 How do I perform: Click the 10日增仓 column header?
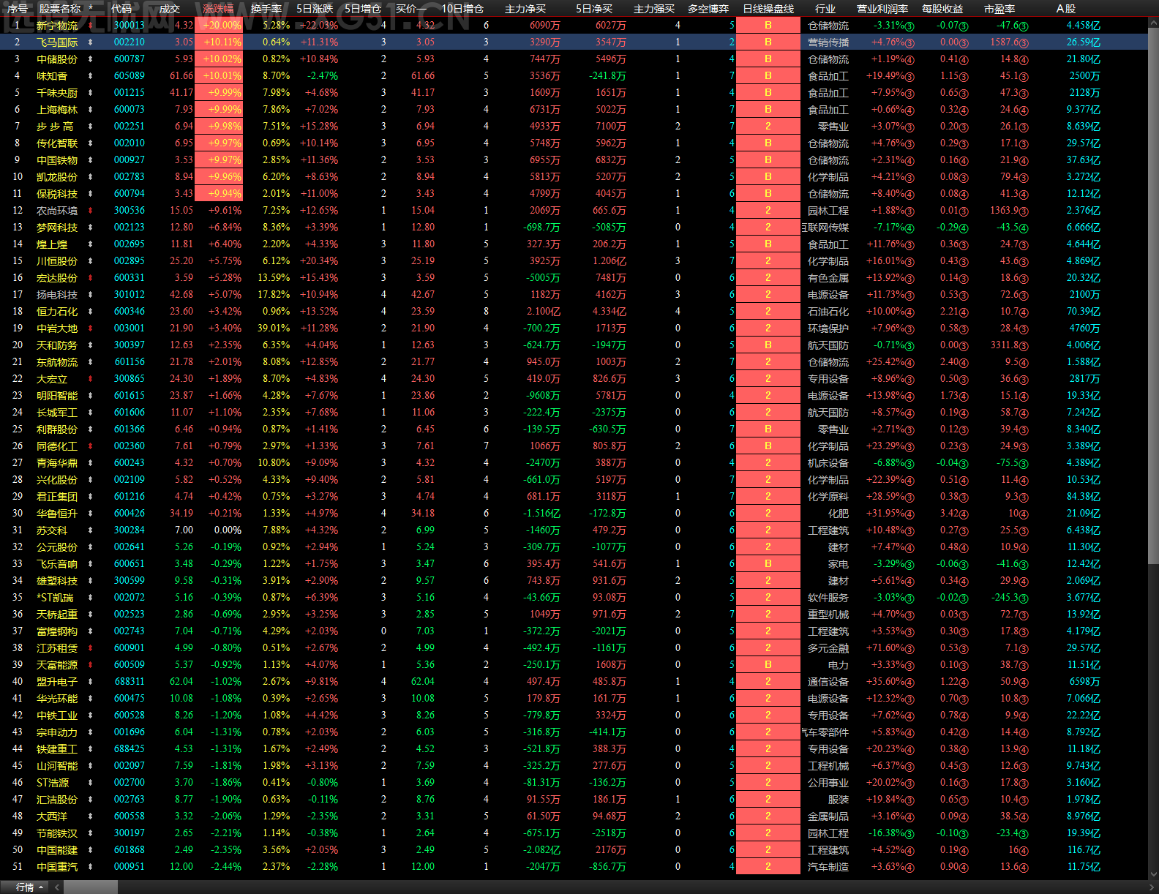point(462,9)
